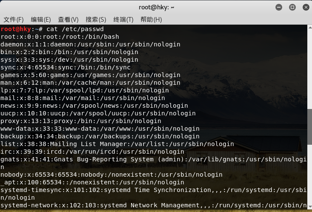The image size is (312, 212).
Task: Open the 帮助(H) menu
Action: 151,20
